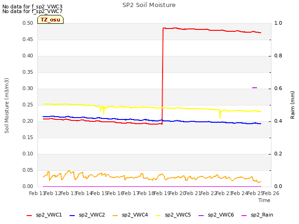The width and height of the screenshot is (299, 224).
Task: Click the red sp2_VWC1 legend color swatch
Action: tap(29, 216)
